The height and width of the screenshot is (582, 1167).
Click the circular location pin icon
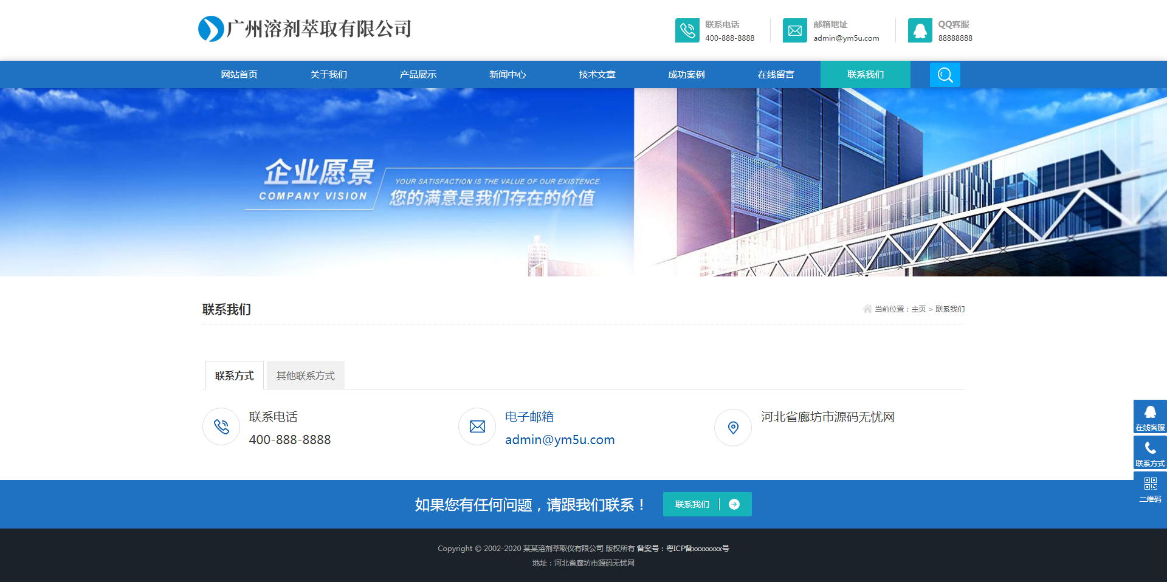click(733, 427)
